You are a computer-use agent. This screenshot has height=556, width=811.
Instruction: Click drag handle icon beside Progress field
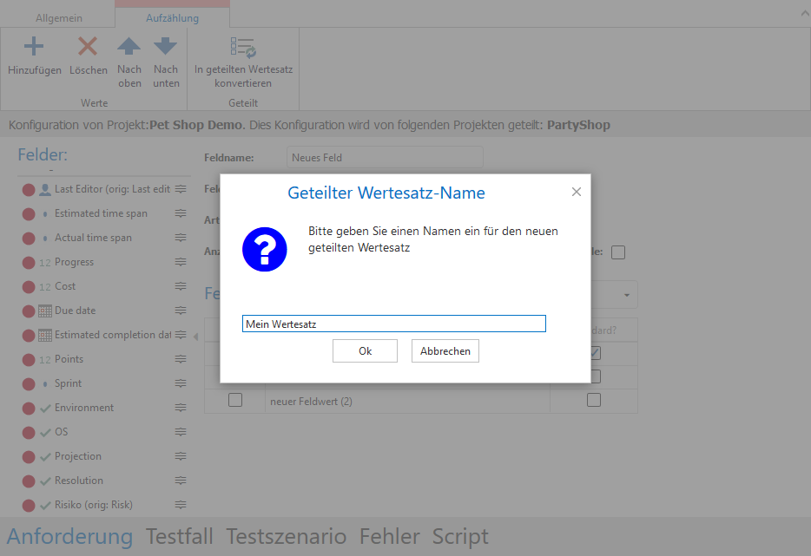(x=181, y=262)
